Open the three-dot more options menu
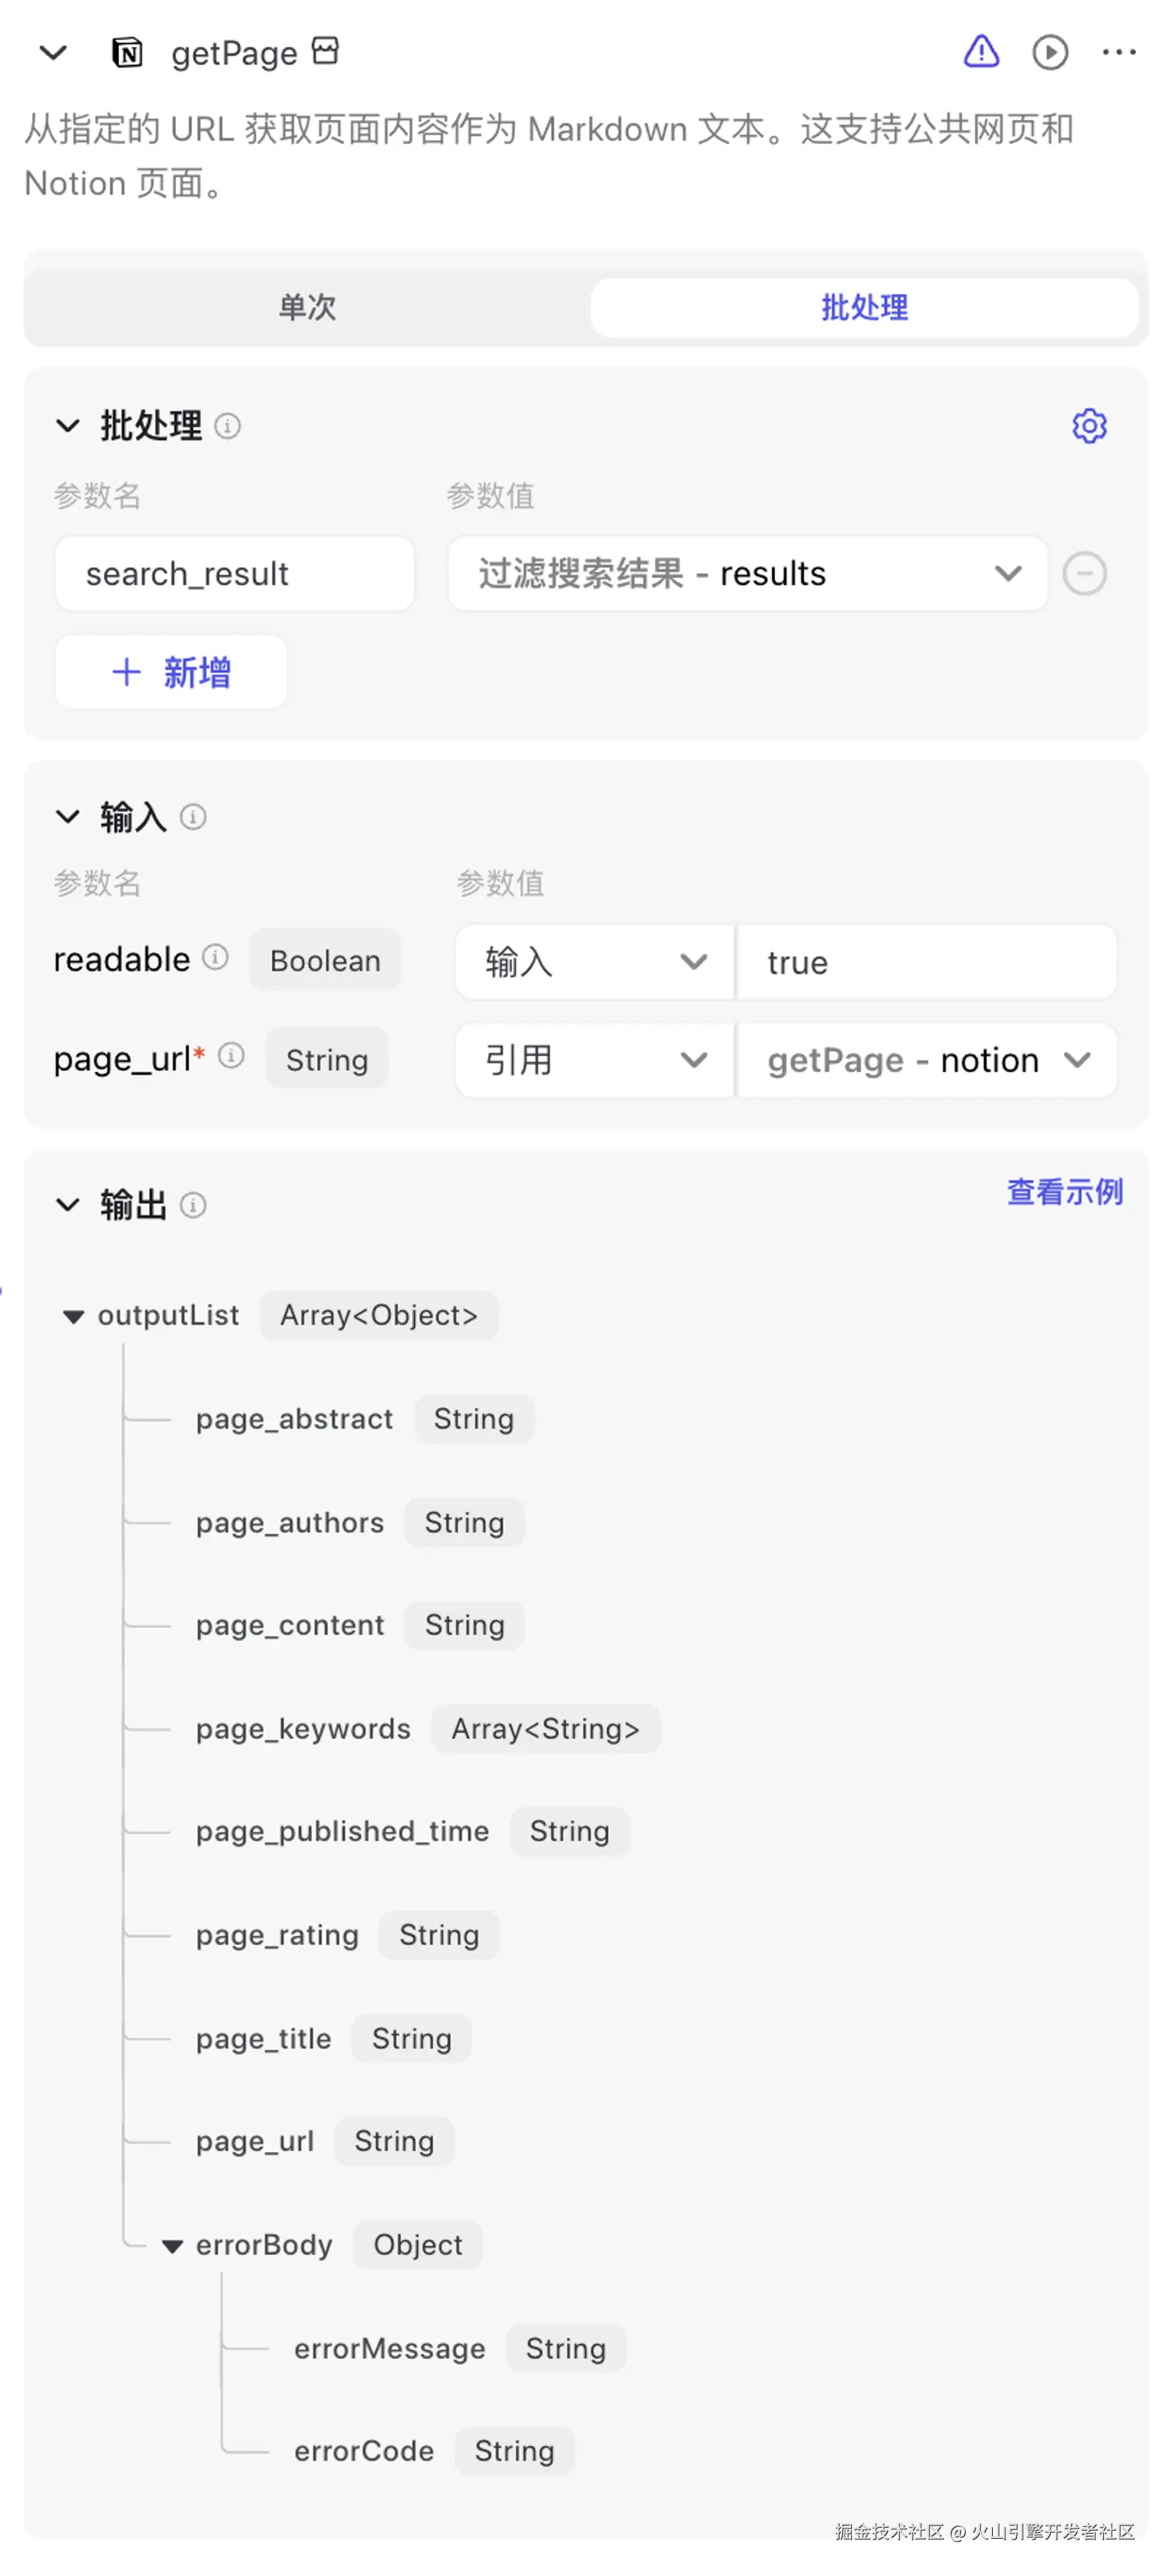The height and width of the screenshot is (2576, 1169). (1118, 52)
